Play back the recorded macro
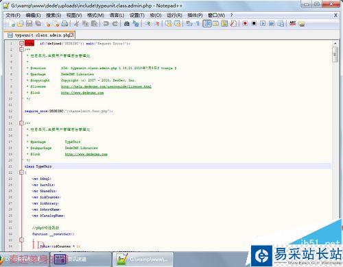 click(x=263, y=23)
